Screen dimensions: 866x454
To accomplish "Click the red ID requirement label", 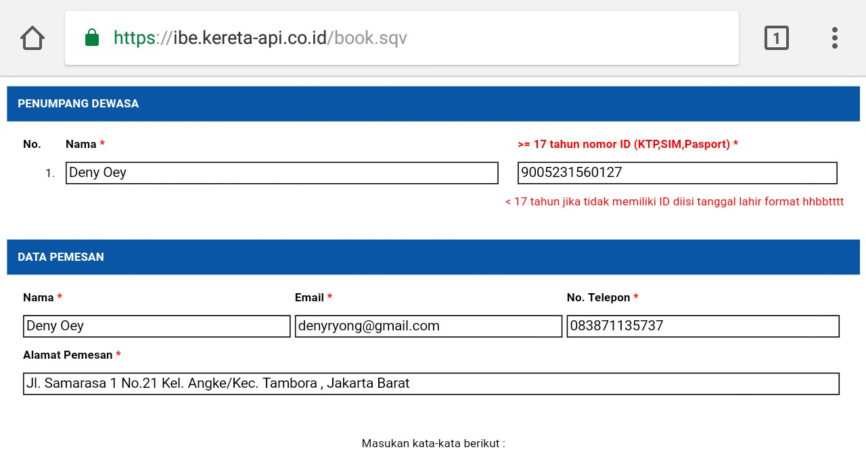I will 628,144.
